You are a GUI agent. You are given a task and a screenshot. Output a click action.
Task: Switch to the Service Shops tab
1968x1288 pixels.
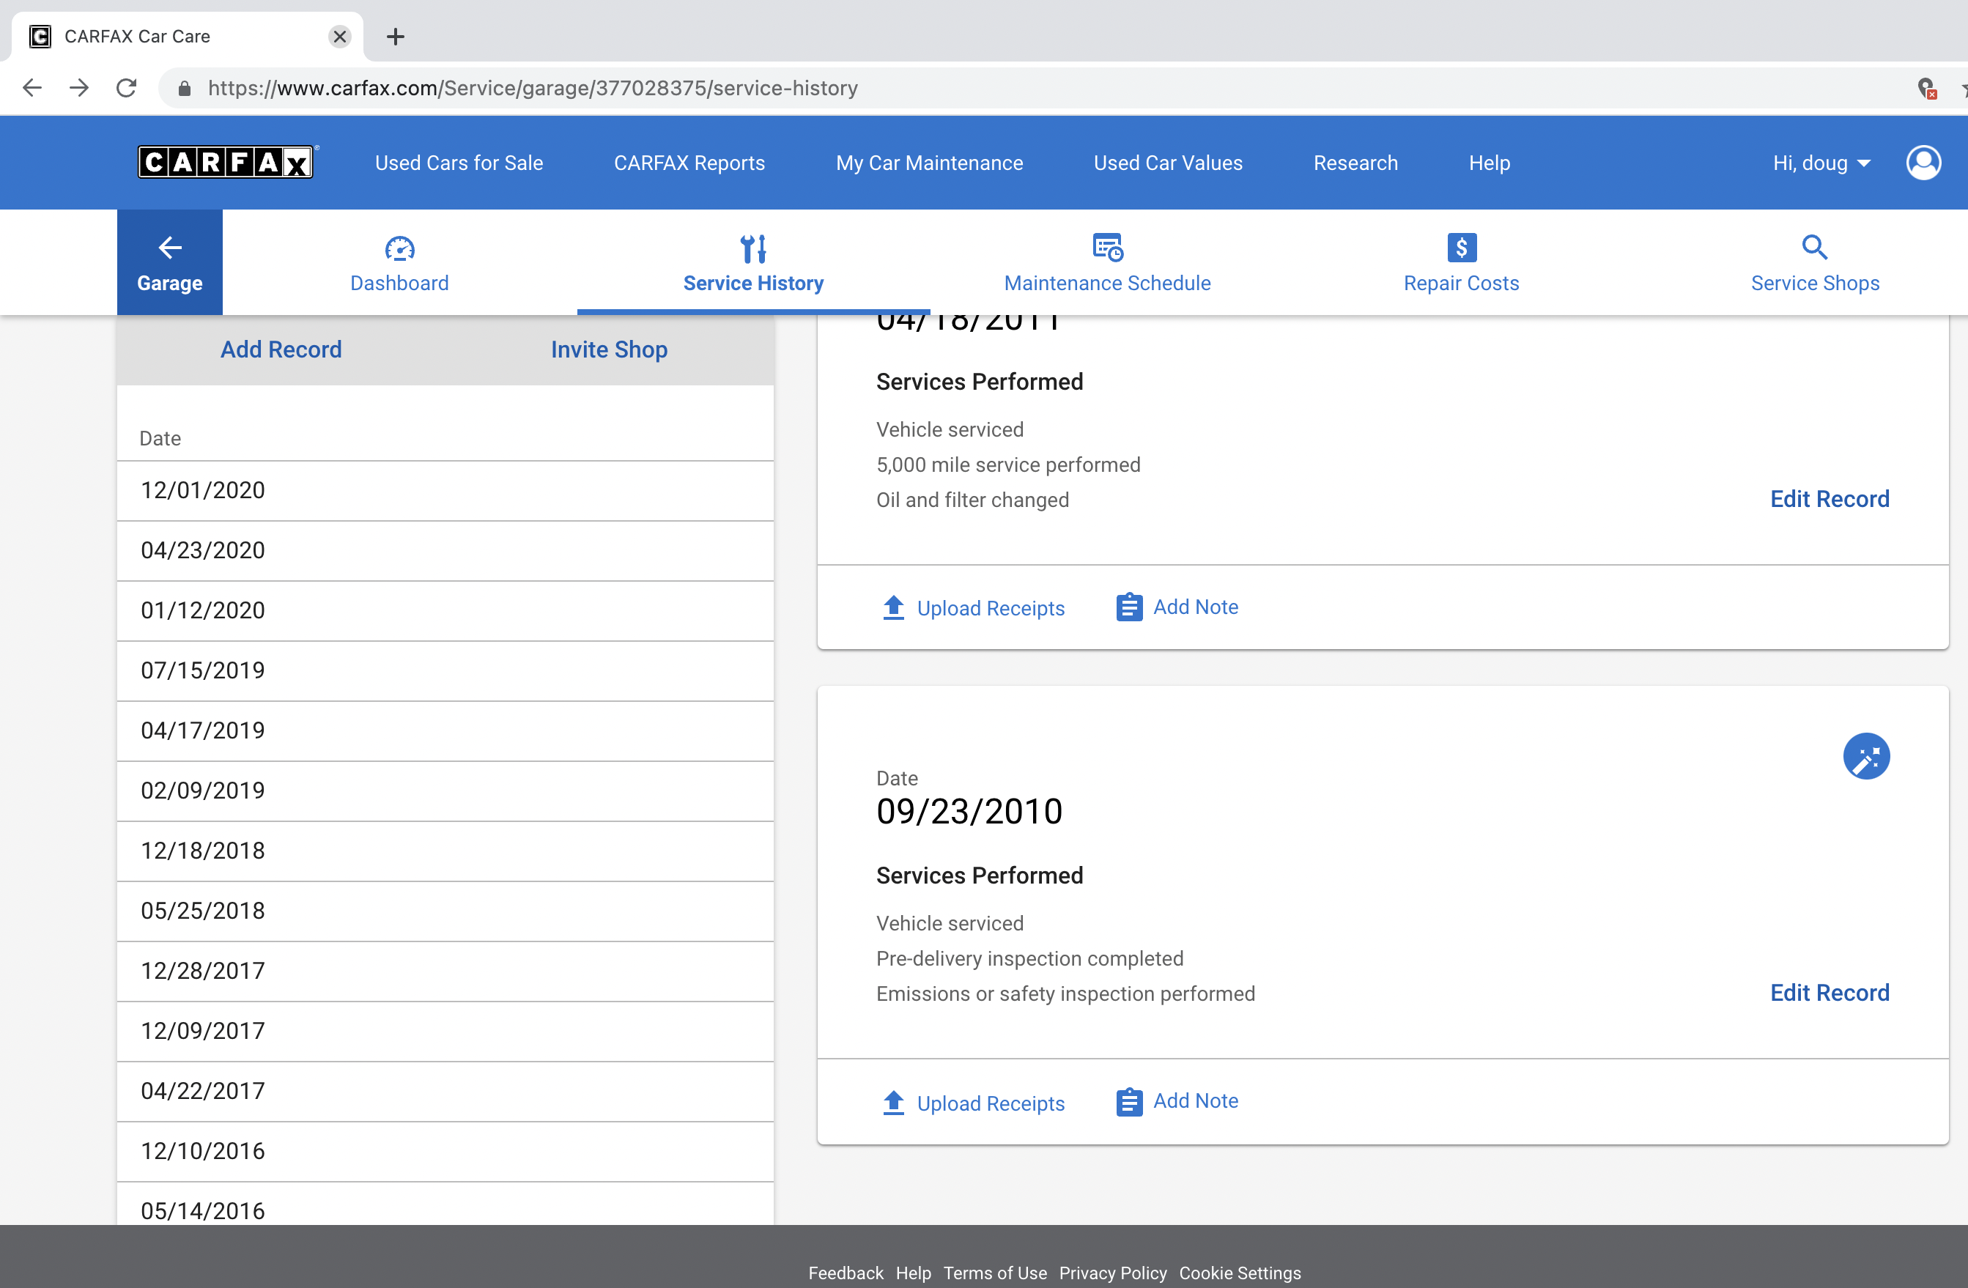pyautogui.click(x=1814, y=263)
